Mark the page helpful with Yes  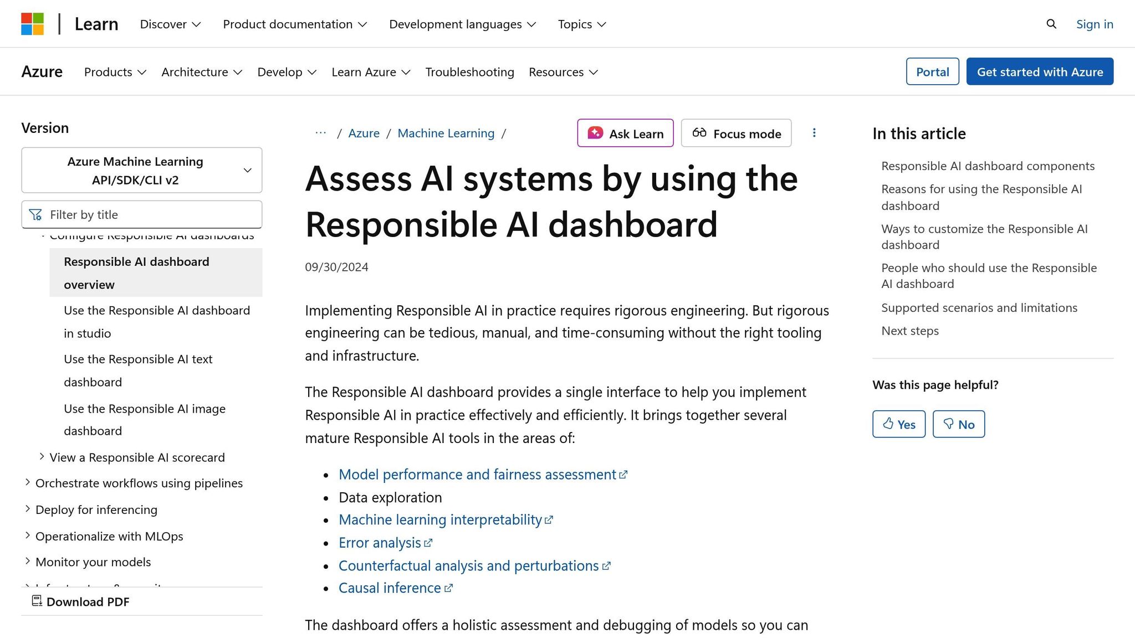pos(898,424)
